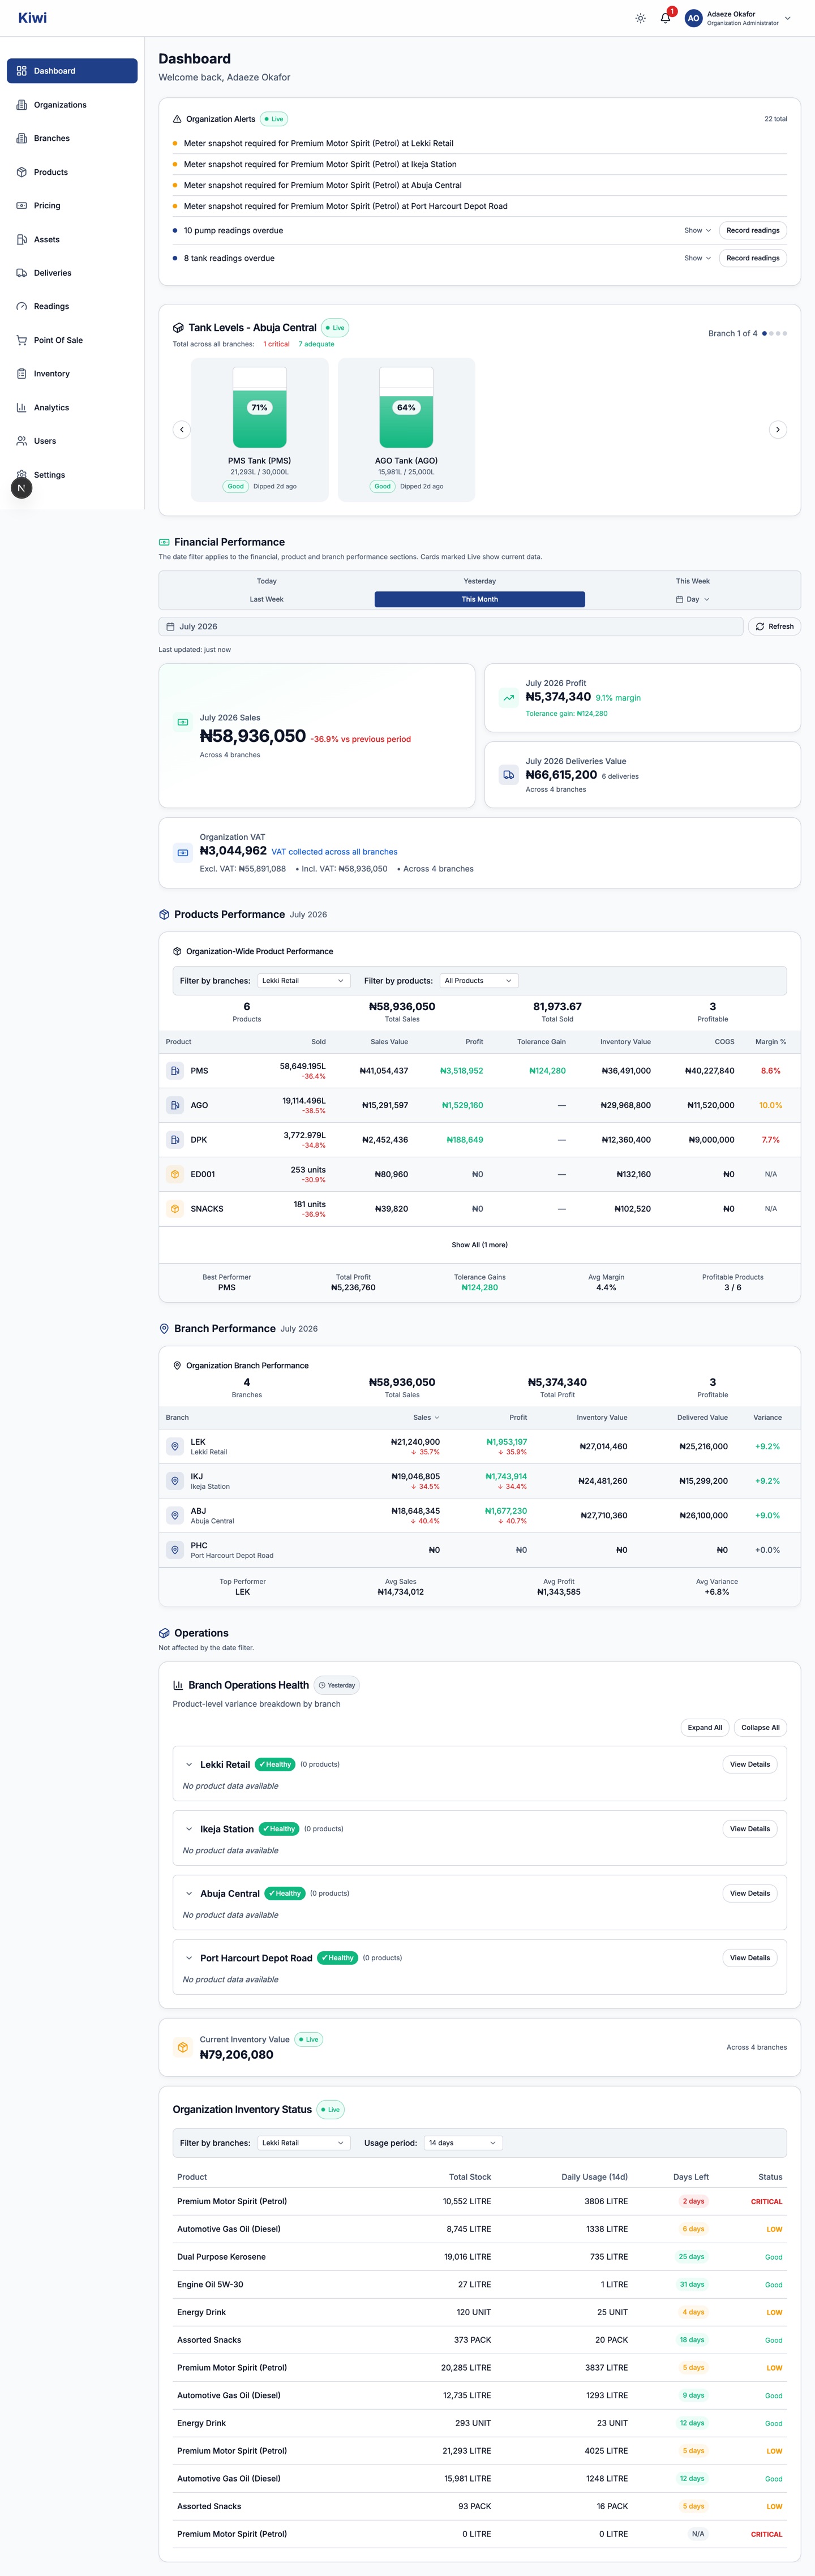The height and width of the screenshot is (2576, 815).
Task: Show the 10 overdue pump readings
Action: point(697,230)
